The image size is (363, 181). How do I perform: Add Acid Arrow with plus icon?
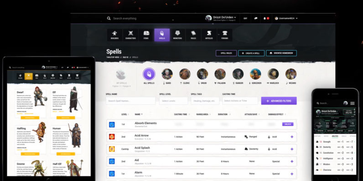coord(292,137)
